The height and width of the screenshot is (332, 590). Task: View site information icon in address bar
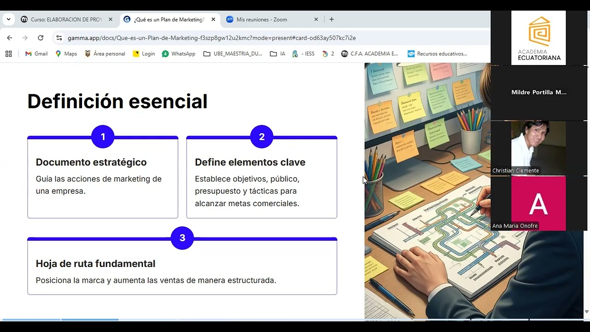(59, 38)
